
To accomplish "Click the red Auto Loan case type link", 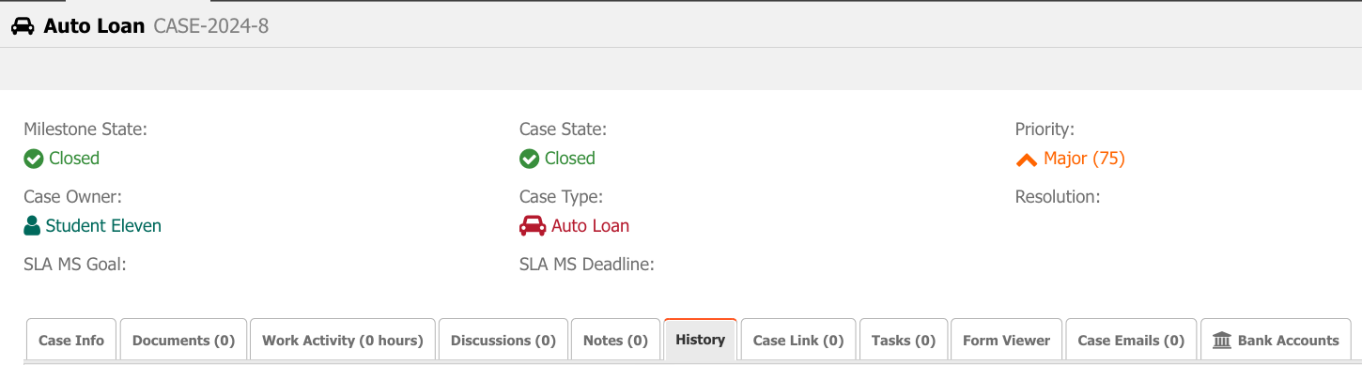I will pos(590,225).
